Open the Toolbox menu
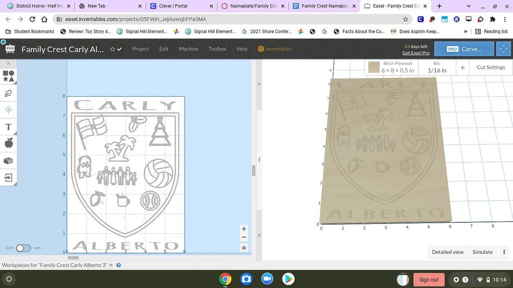 point(217,49)
